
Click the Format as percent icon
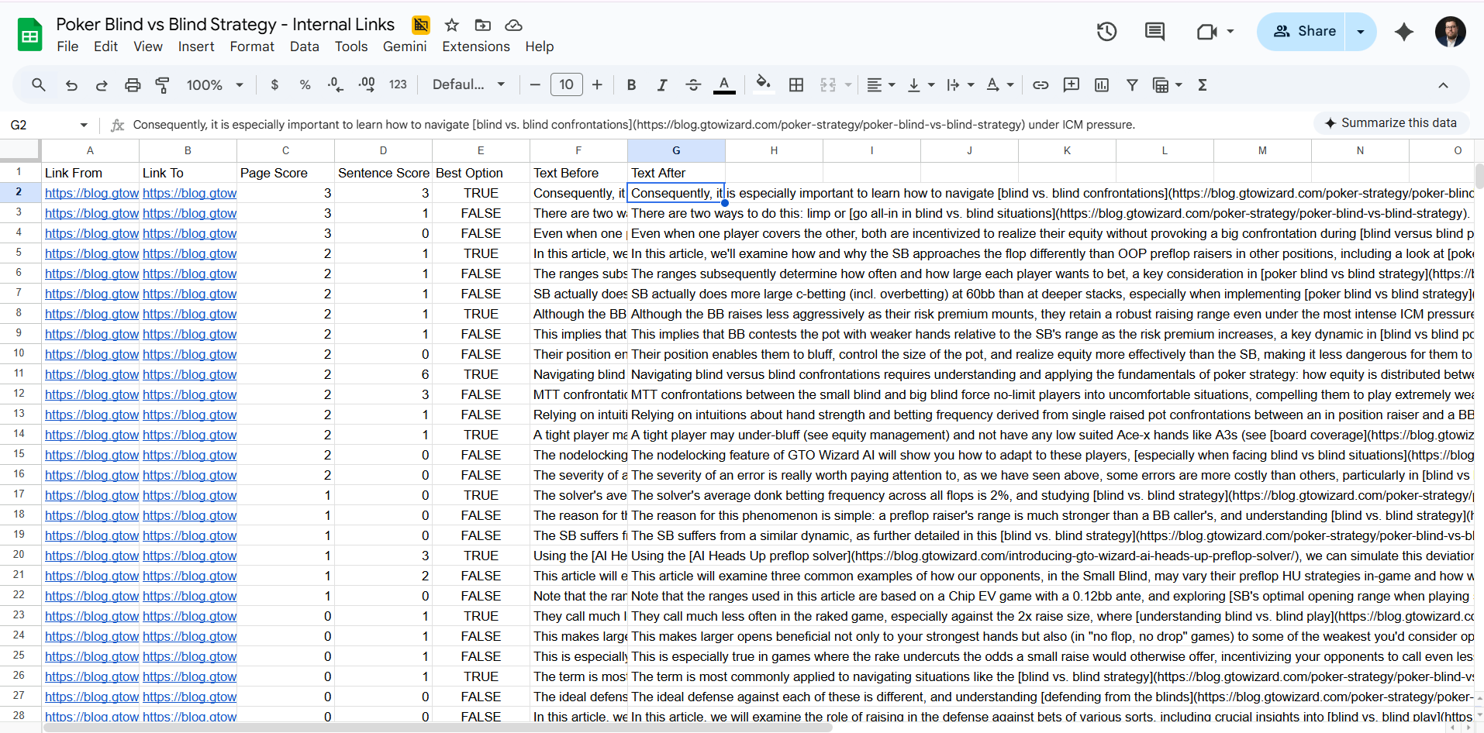[304, 84]
